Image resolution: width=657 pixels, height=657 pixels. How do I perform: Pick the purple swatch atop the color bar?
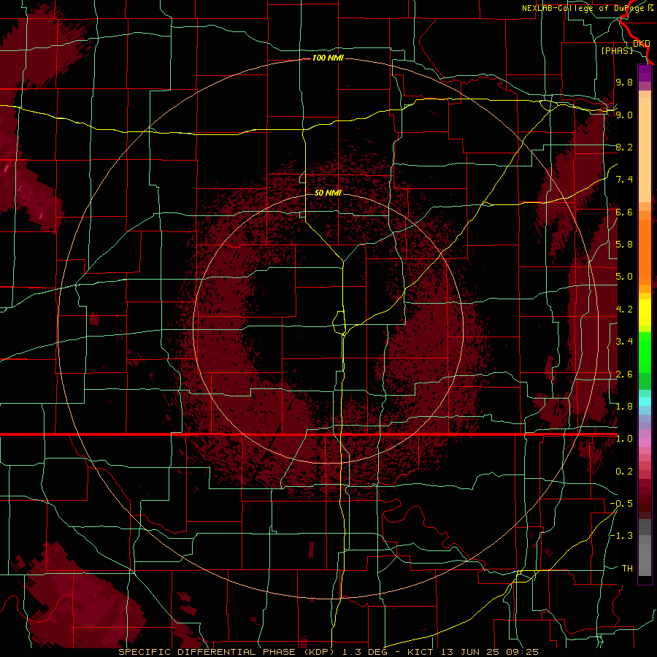point(645,73)
